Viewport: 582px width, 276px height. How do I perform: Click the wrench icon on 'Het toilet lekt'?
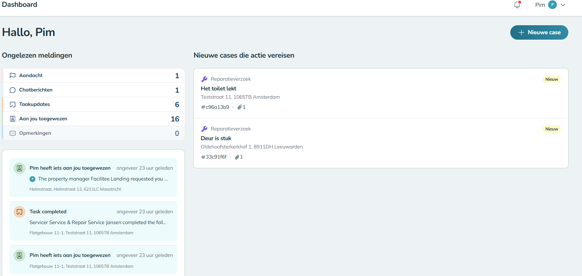click(x=204, y=79)
